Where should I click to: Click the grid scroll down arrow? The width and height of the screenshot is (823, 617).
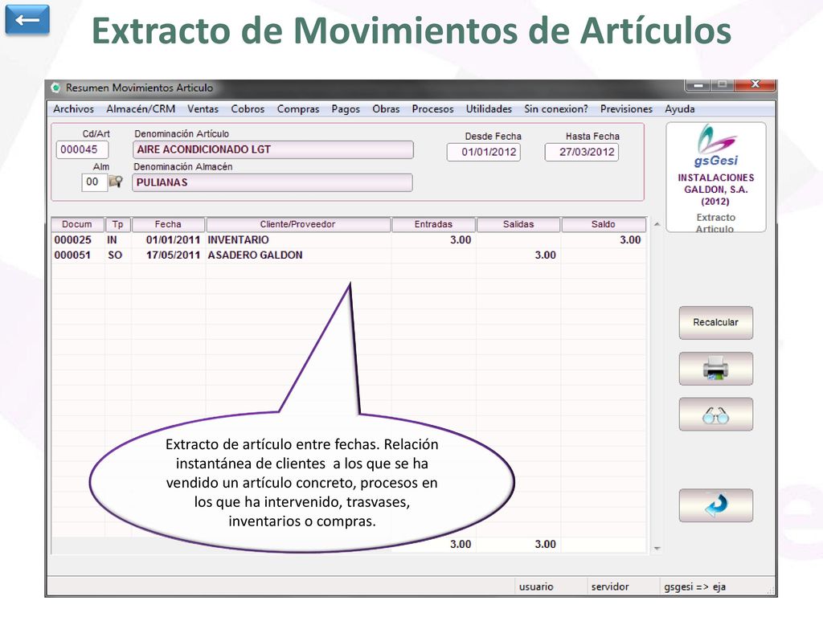657,548
